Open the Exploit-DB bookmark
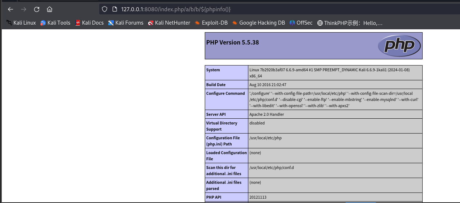Image resolution: width=460 pixels, height=203 pixels. tap(211, 23)
